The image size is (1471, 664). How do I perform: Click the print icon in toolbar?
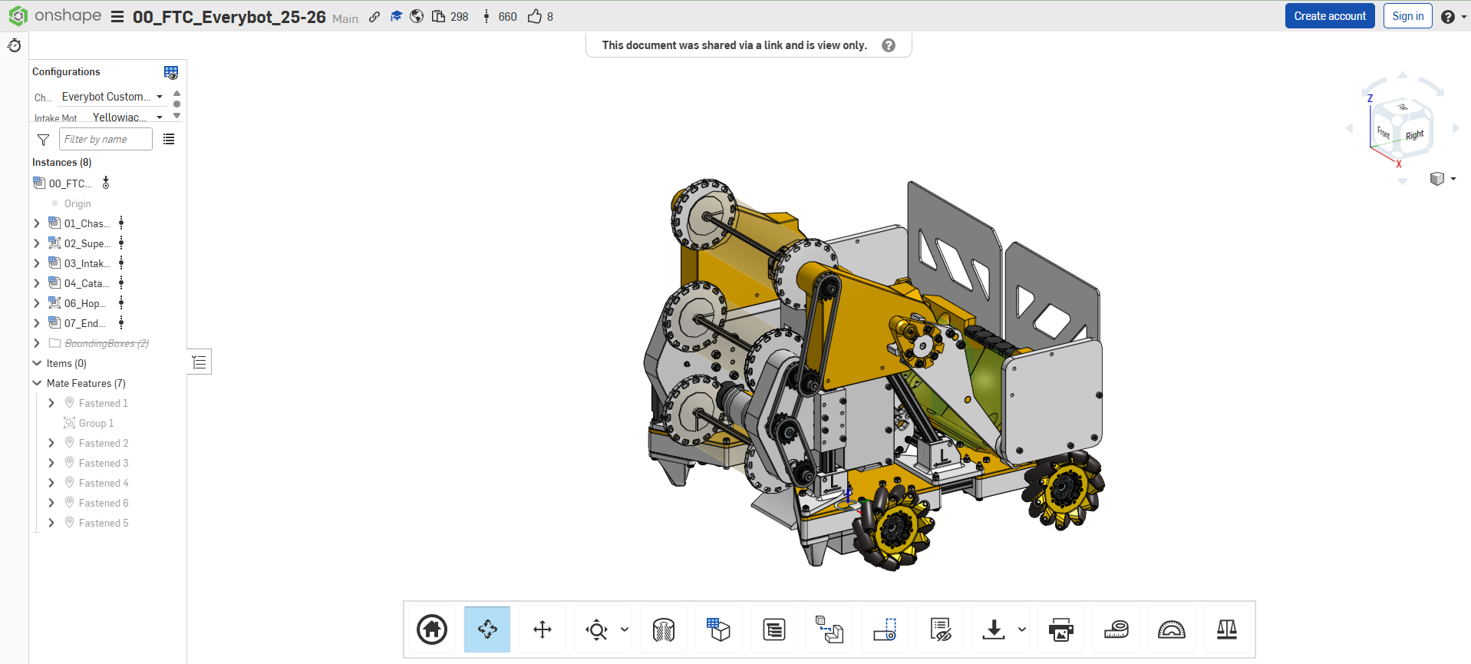point(1061,630)
